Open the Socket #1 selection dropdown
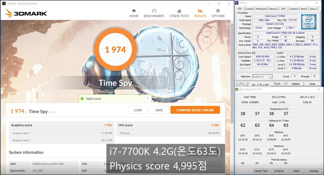 pyautogui.click(x=262, y=77)
